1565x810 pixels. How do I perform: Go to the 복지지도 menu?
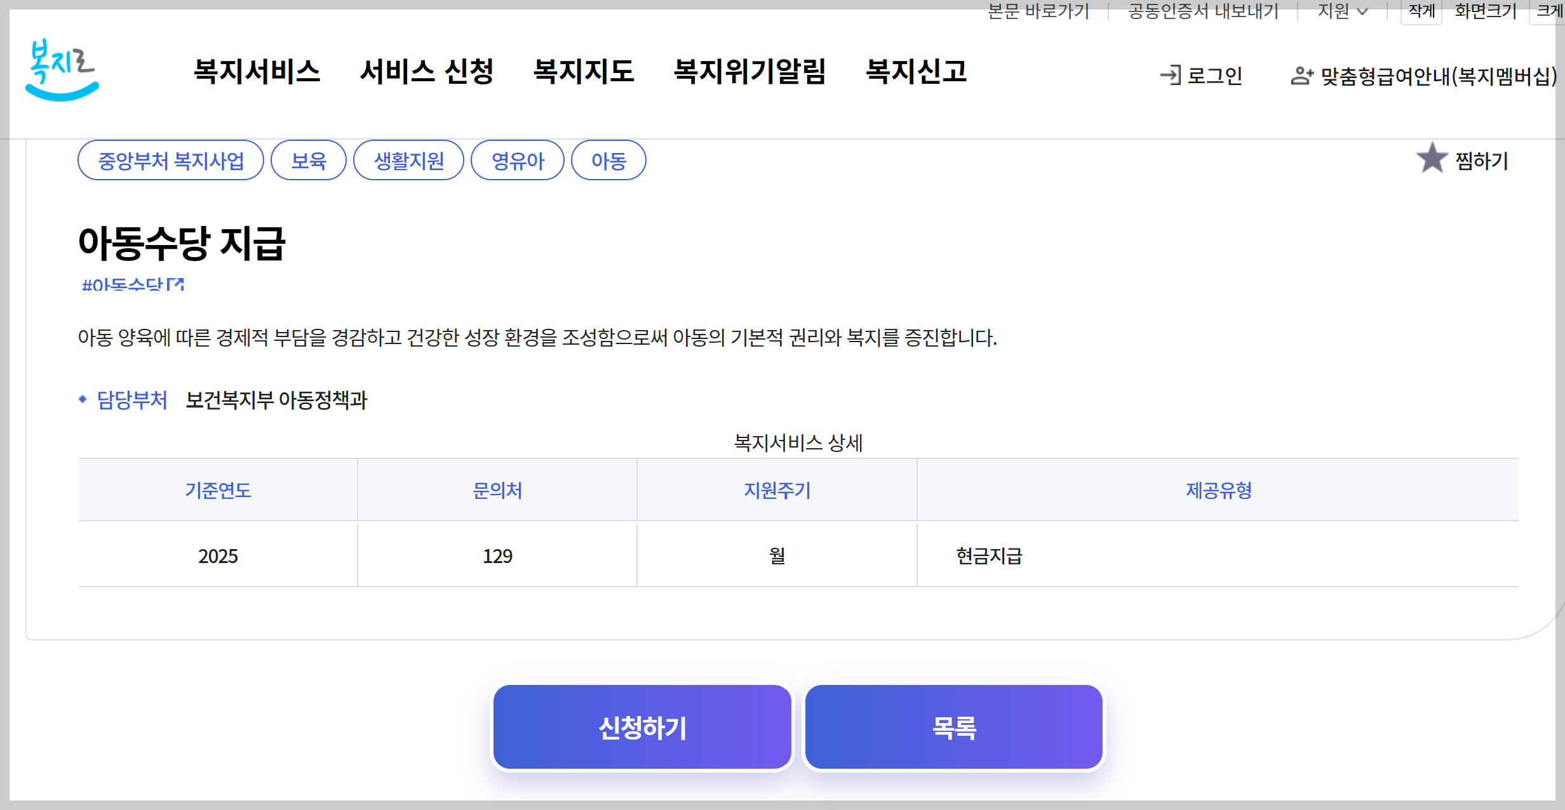[x=583, y=70]
